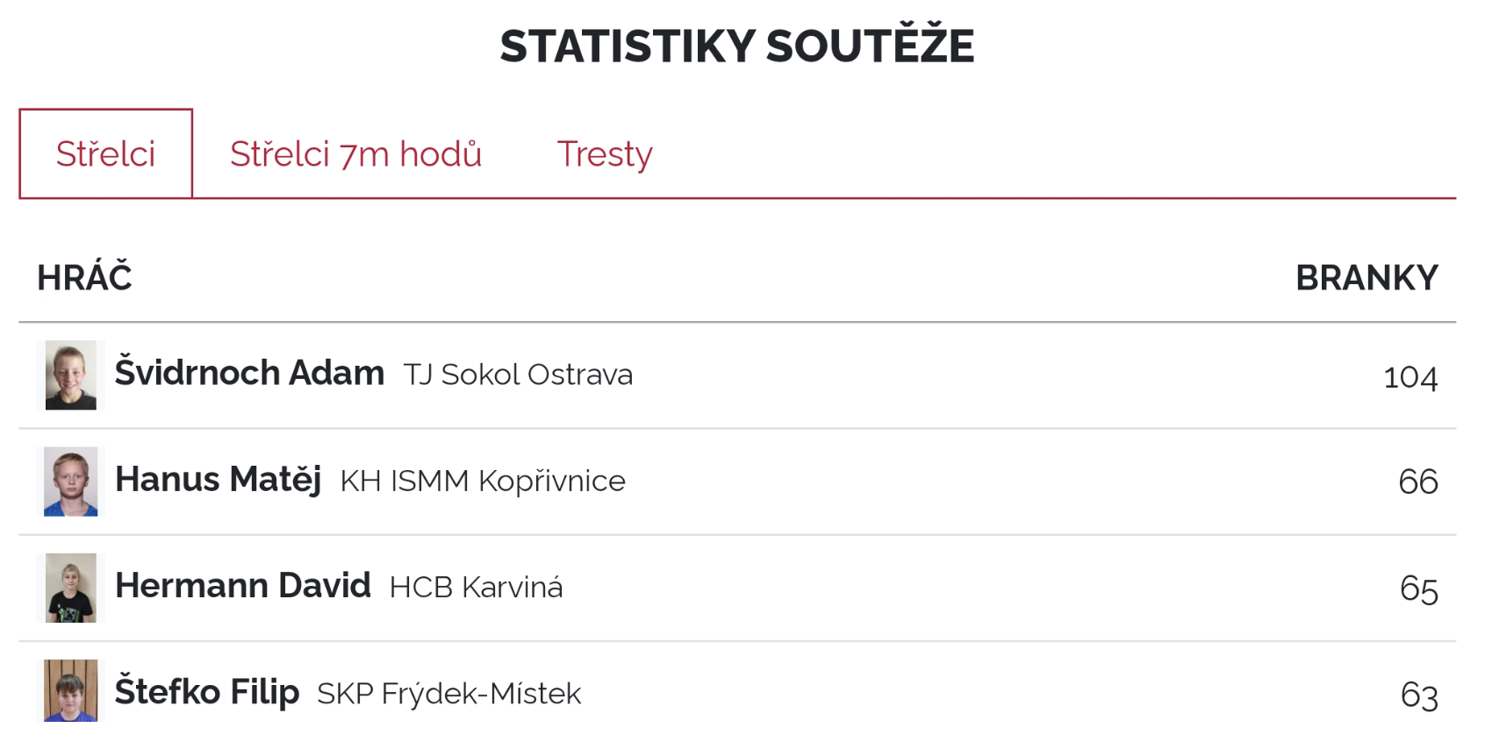1485x749 pixels.
Task: Open Hermann David player name link
Action: (x=243, y=586)
